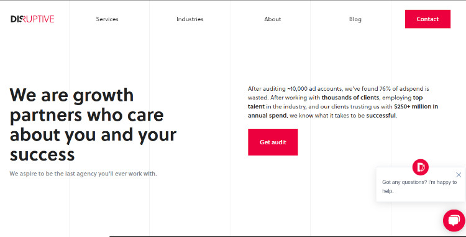This screenshot has height=237, width=466.
Task: Open the Industries menu
Action: point(190,19)
